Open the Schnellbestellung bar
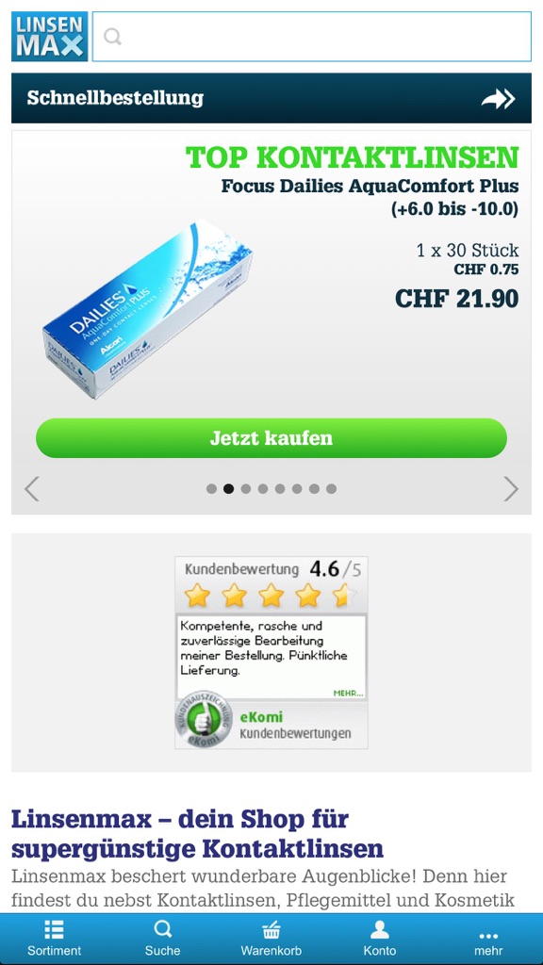Image resolution: width=543 pixels, height=965 pixels. [x=271, y=98]
